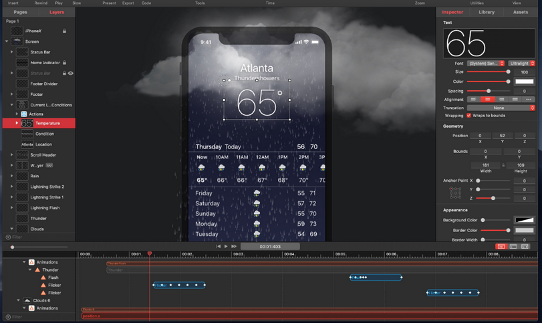Open the Ultralight font weight dropdown

click(x=521, y=64)
